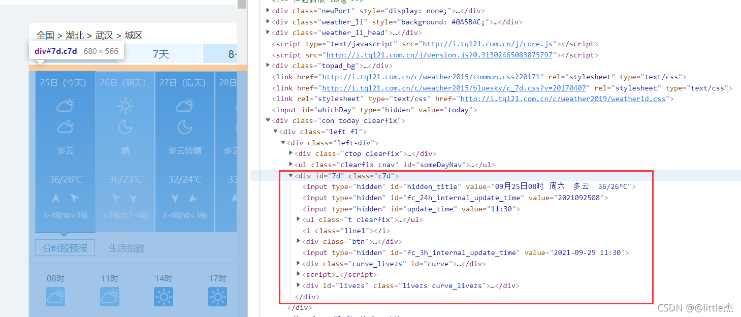Click the 晴 weather text on 26日 card

pyautogui.click(x=125, y=151)
